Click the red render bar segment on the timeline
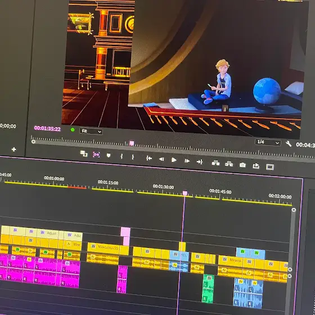 [x=77, y=188]
